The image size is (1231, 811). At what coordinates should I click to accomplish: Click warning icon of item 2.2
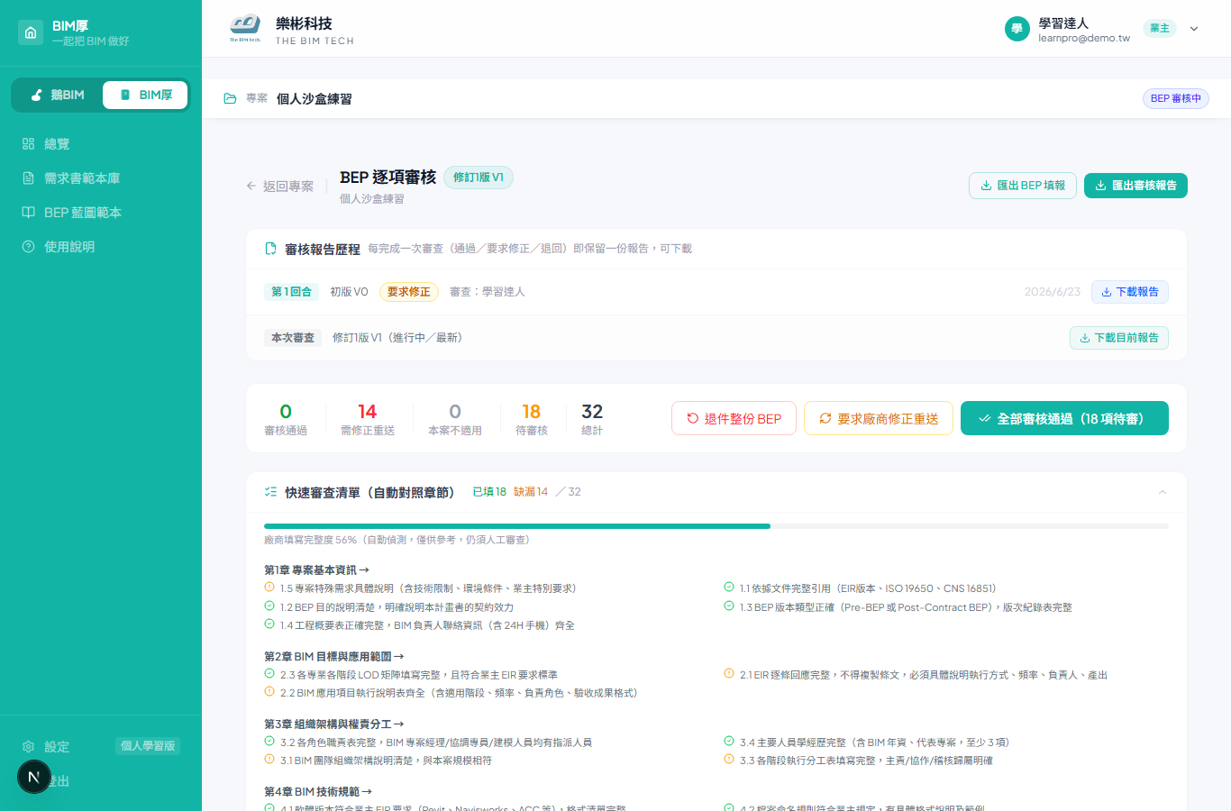269,692
